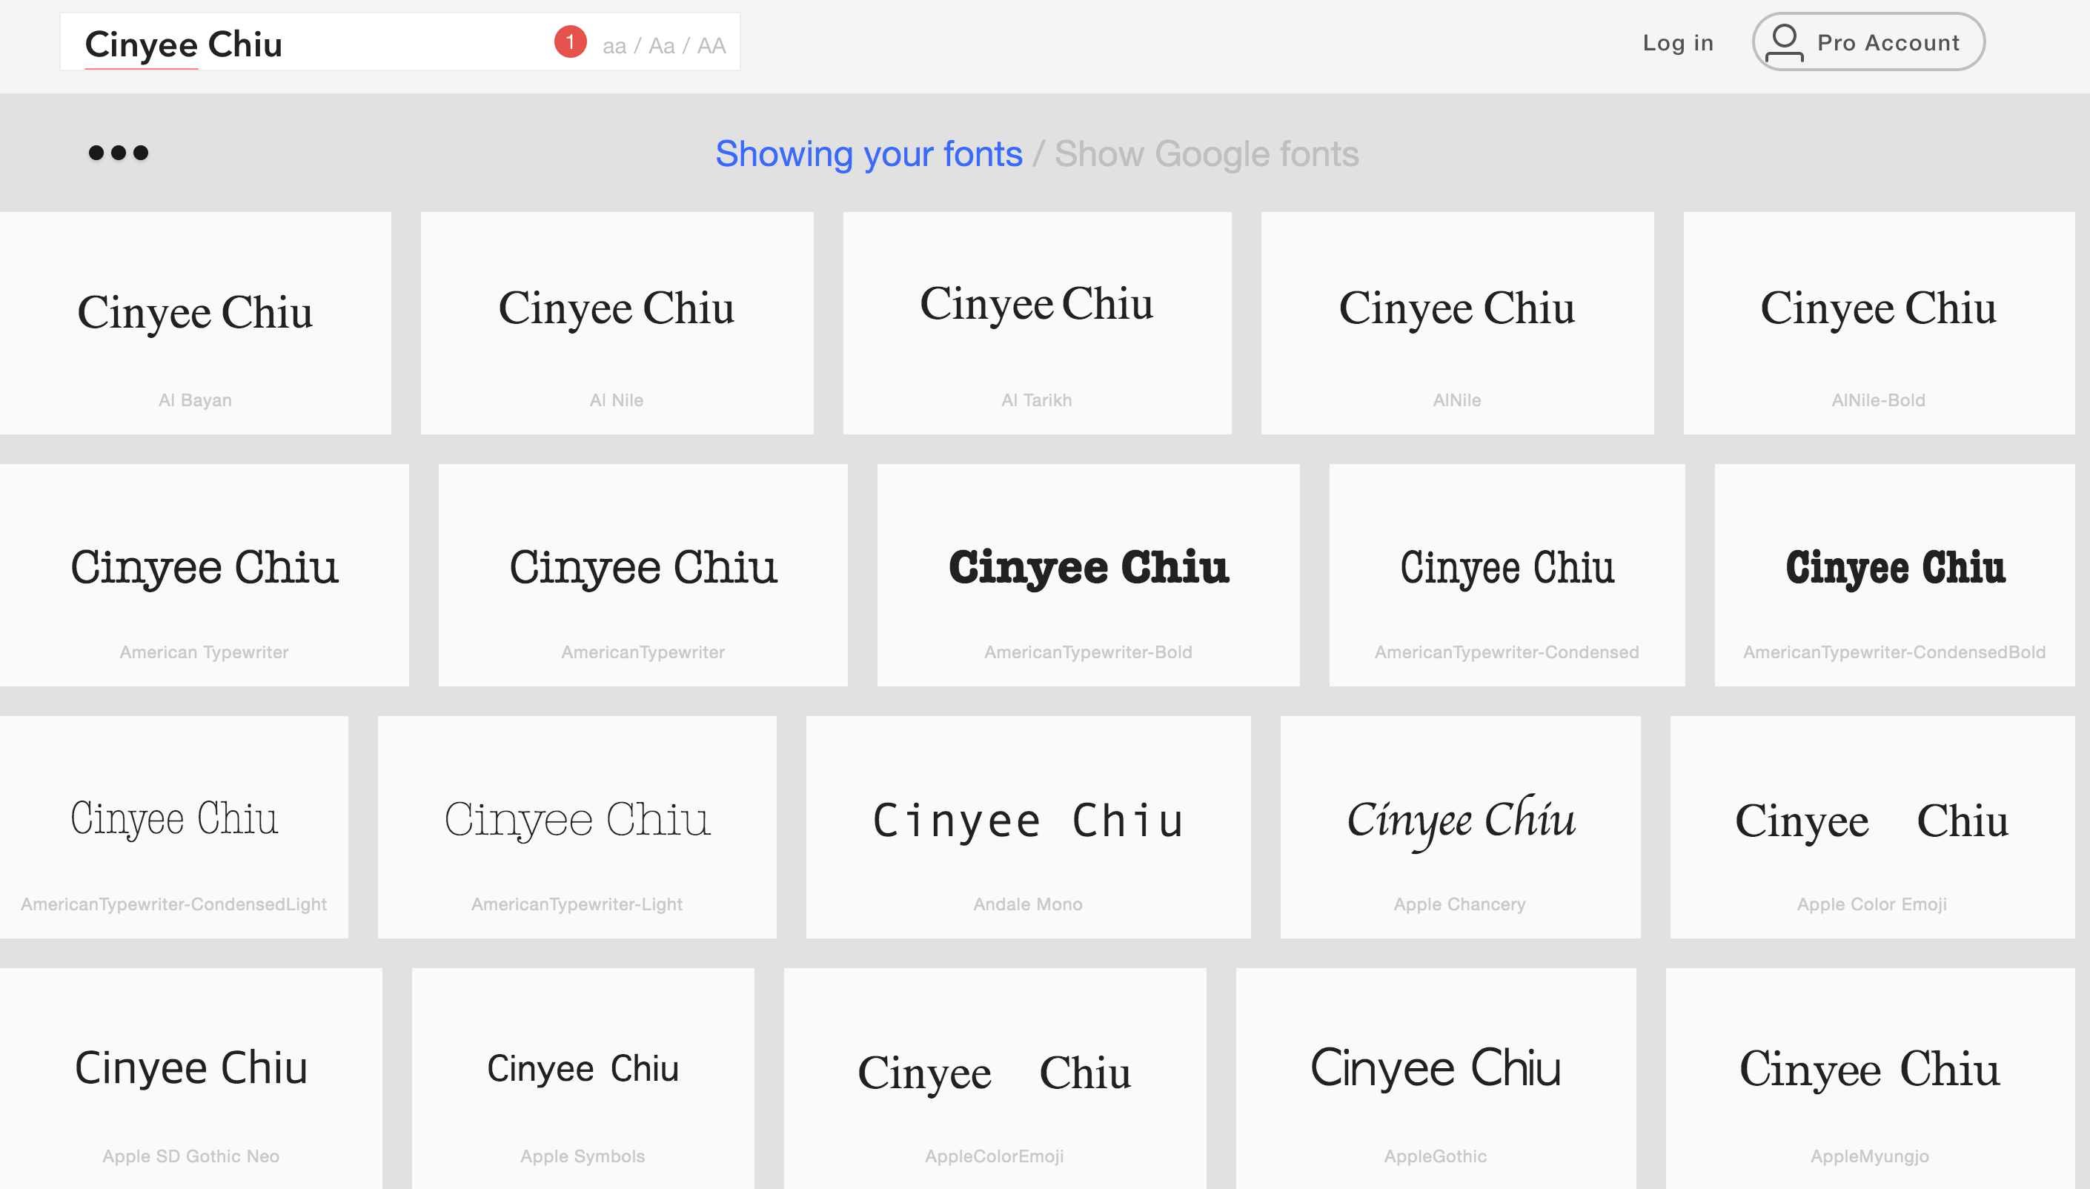Switch text to uppercase 'AA'
Image resolution: width=2090 pixels, height=1189 pixels.
click(711, 46)
